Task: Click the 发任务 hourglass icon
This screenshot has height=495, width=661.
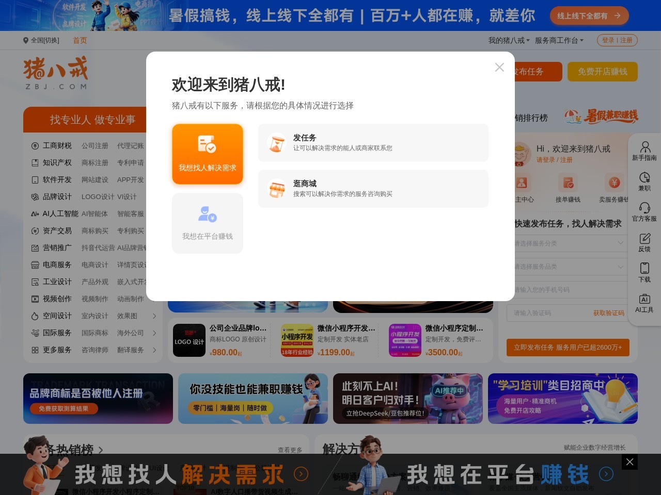Action: (x=277, y=143)
